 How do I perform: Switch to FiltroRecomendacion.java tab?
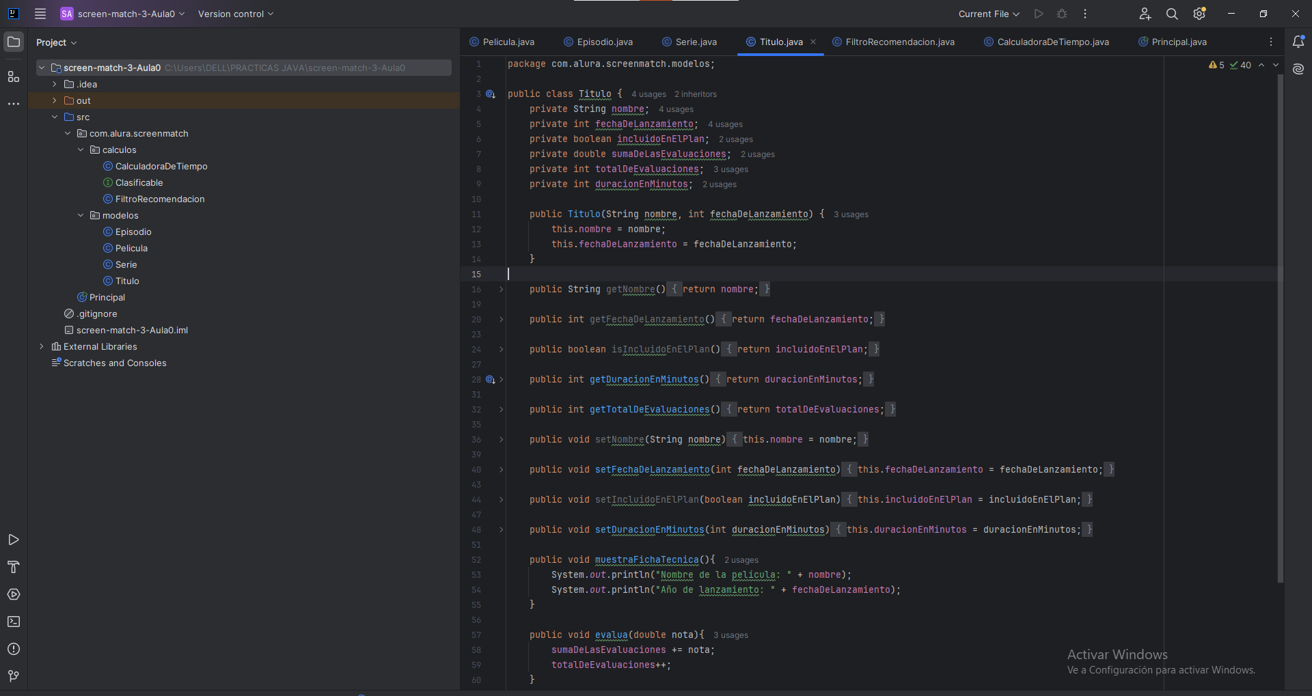pos(894,42)
